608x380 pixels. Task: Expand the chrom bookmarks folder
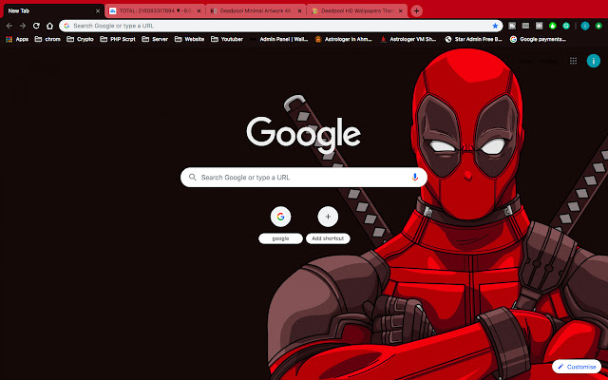coord(47,39)
